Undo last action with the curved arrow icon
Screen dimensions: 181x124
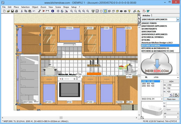(34, 11)
